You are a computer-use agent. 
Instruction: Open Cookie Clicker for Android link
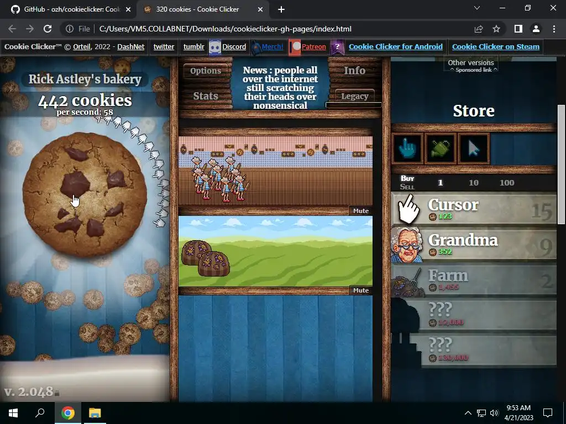click(x=396, y=46)
